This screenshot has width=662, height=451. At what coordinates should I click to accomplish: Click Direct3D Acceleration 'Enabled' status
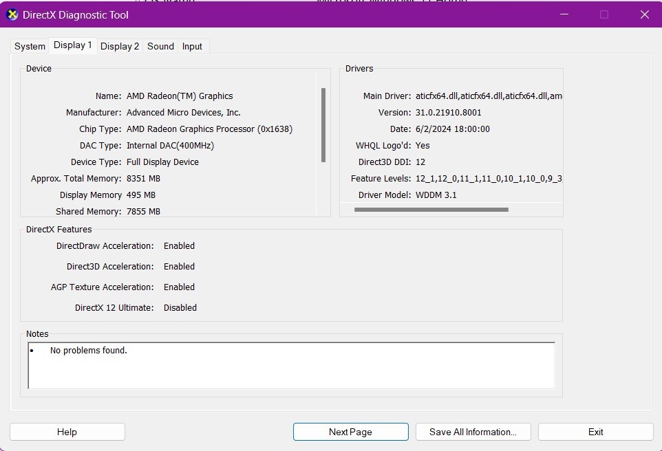click(179, 267)
